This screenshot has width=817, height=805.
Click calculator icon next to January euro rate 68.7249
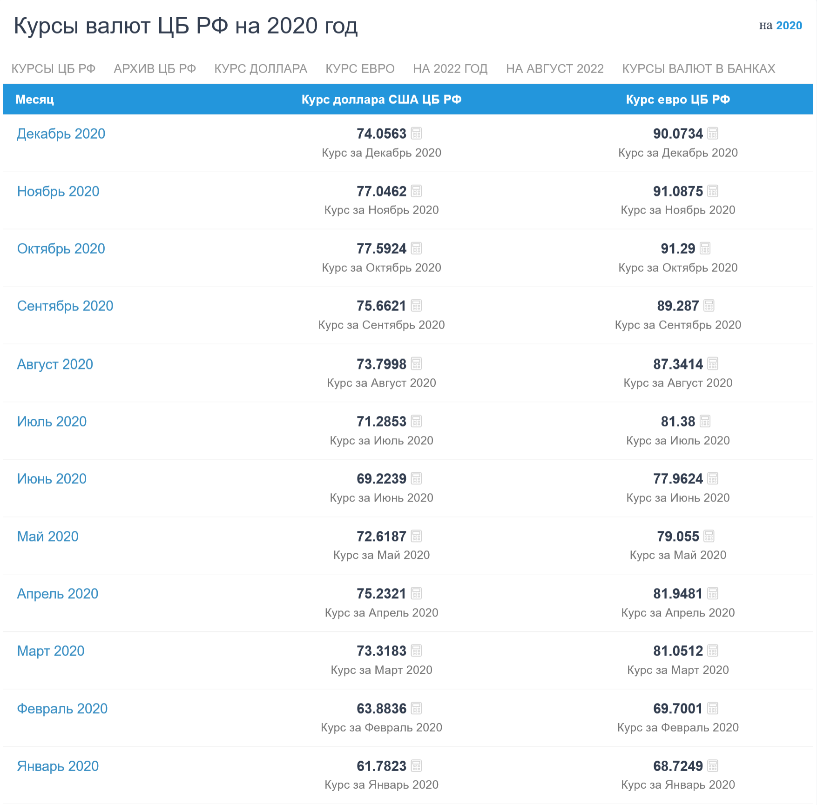click(x=713, y=766)
